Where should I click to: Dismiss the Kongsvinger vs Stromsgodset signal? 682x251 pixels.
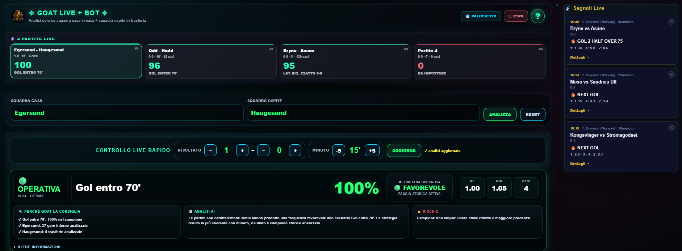pyautogui.click(x=671, y=128)
